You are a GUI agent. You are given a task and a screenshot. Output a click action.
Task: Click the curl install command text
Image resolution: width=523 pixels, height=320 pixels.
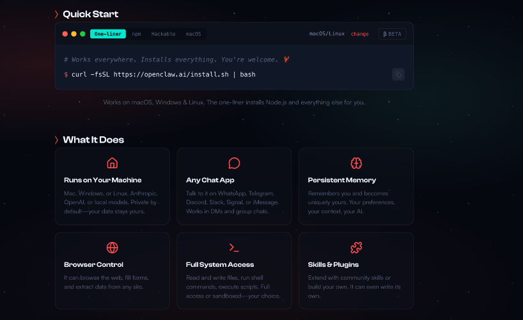(x=163, y=74)
